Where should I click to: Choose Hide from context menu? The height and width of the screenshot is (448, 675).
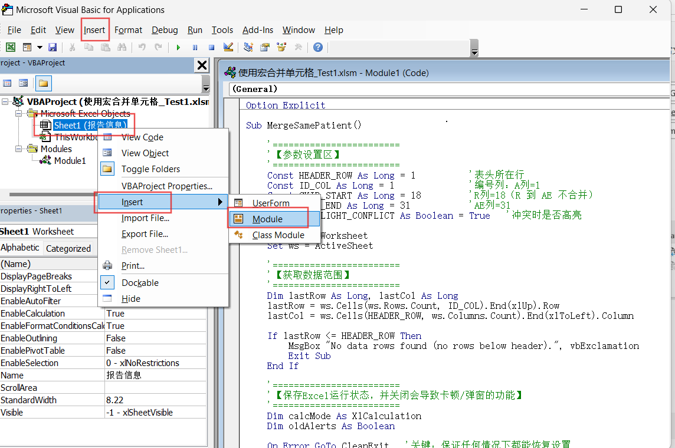click(163, 299)
